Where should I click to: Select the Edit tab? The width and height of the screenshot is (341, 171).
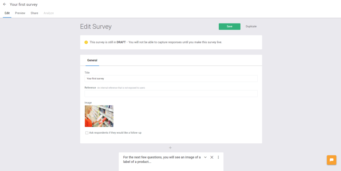click(7, 13)
